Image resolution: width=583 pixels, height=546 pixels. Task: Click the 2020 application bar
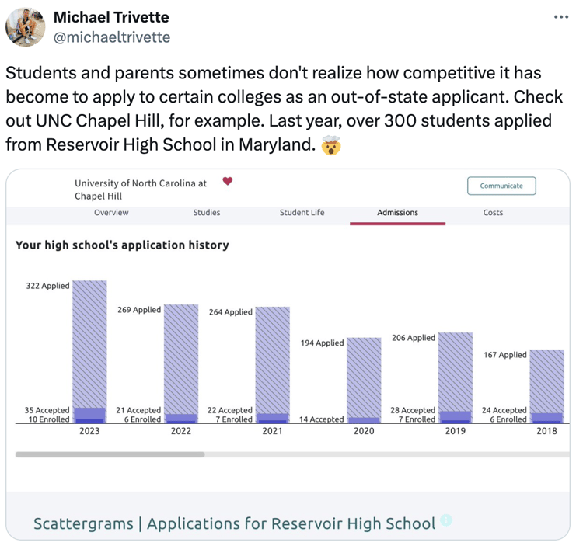click(364, 379)
